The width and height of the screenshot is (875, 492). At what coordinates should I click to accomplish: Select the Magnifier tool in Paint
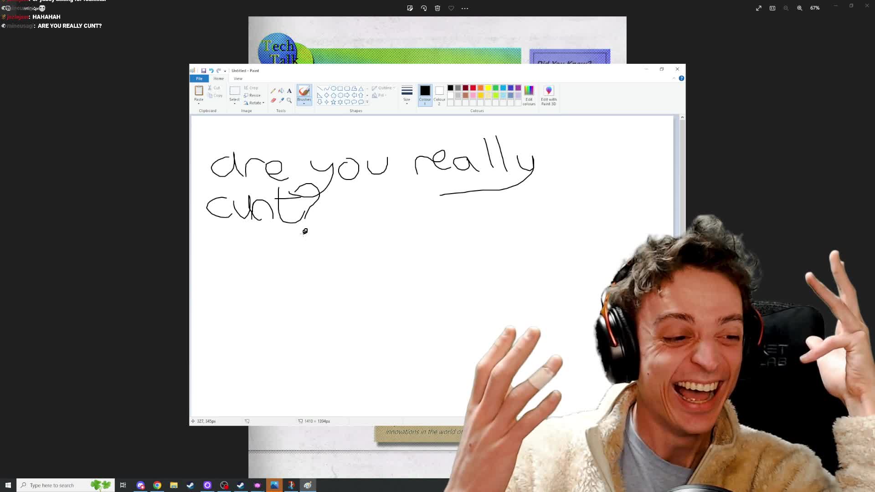(289, 100)
